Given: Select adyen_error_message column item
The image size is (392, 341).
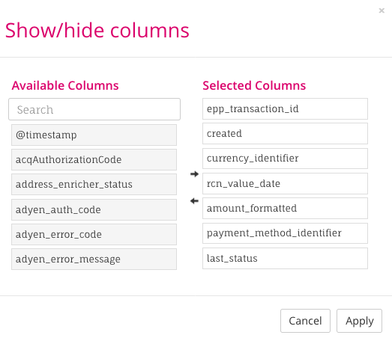Looking at the screenshot, I should 94,259.
